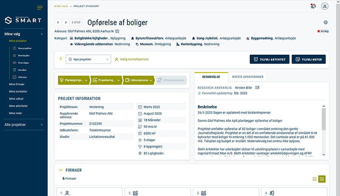This screenshot has width=340, height=196.
Task: Switch to list view of firms
Action: 314,179
